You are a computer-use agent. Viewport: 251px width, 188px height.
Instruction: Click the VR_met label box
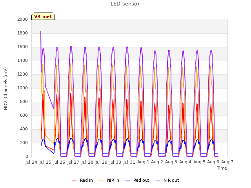coord(43,16)
